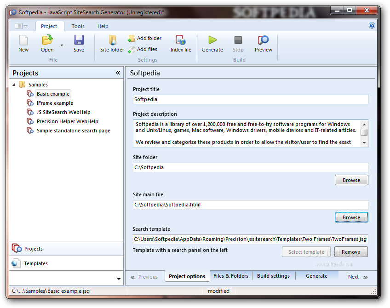Expand navigation pane options arrow
Screen dimensions: 390x308
point(119,279)
